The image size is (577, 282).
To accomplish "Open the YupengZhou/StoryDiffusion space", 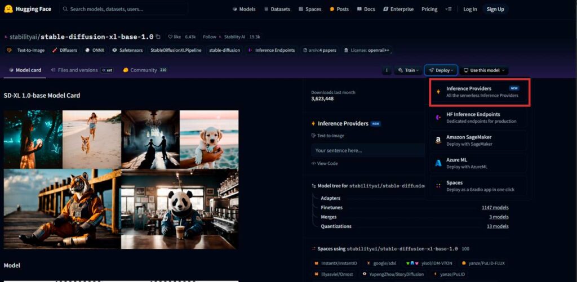I will [393, 274].
